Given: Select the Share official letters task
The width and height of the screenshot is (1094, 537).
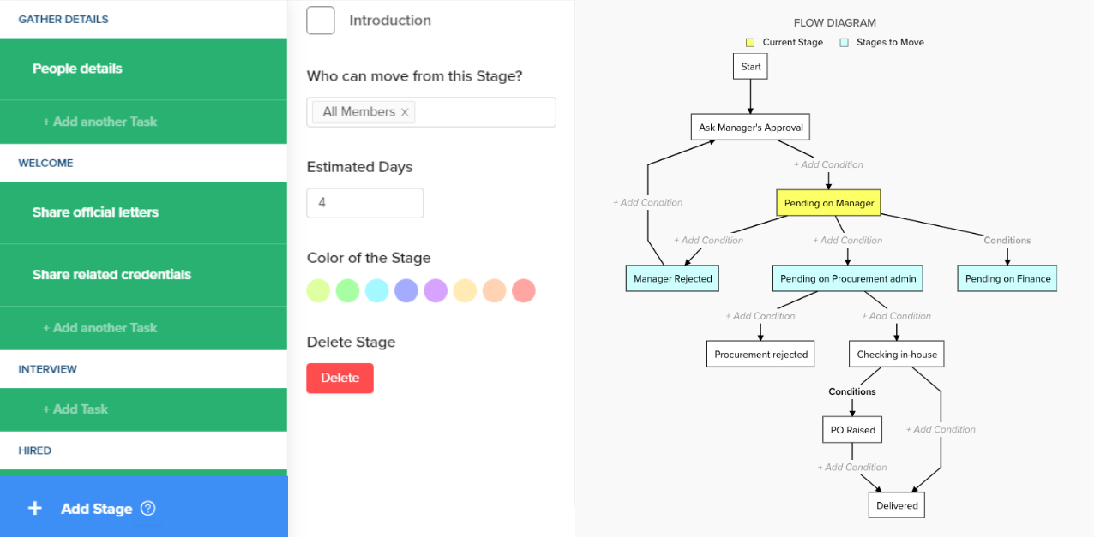Looking at the screenshot, I should (95, 212).
